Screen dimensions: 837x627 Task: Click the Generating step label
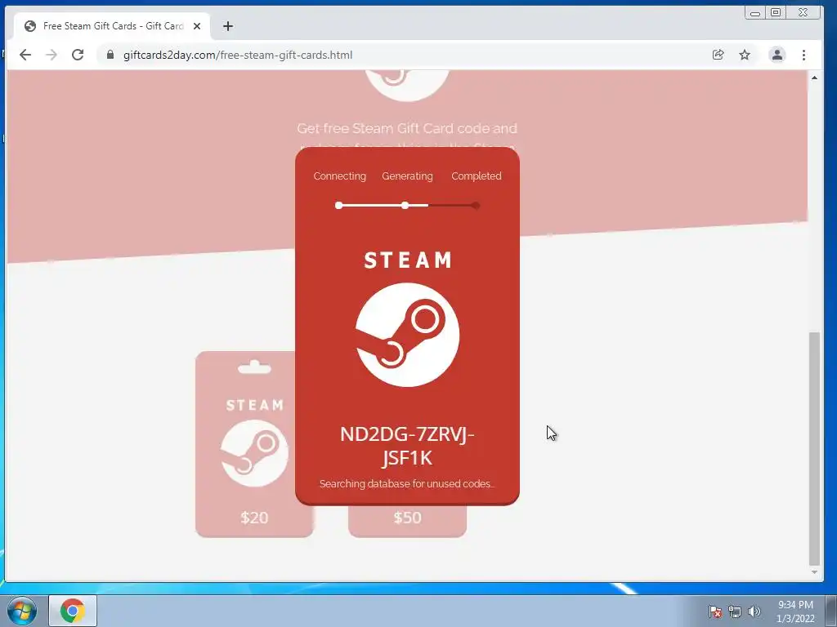[407, 176]
